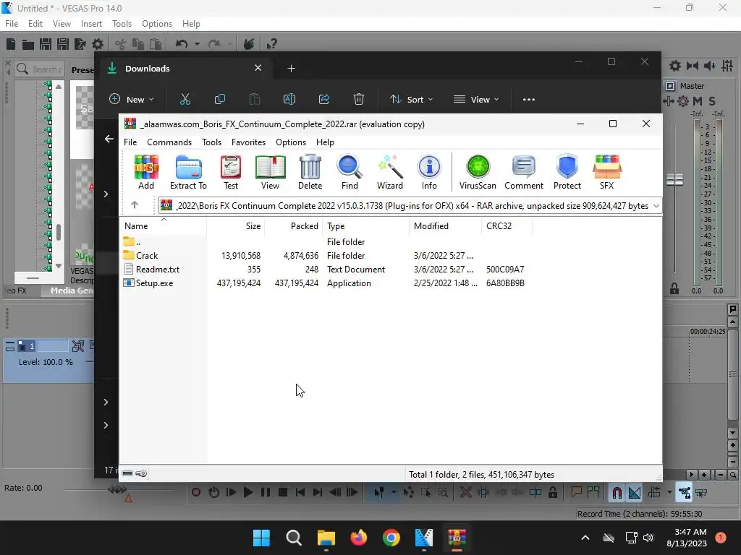Open the VEGAS edit tool dropdown arrow
The width and height of the screenshot is (741, 555).
tap(394, 492)
